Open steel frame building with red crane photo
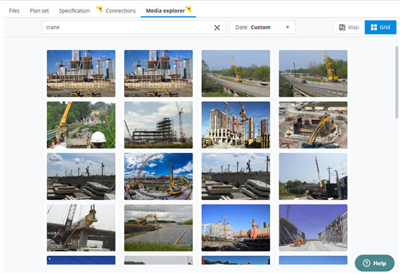400x274 pixels. tap(158, 125)
